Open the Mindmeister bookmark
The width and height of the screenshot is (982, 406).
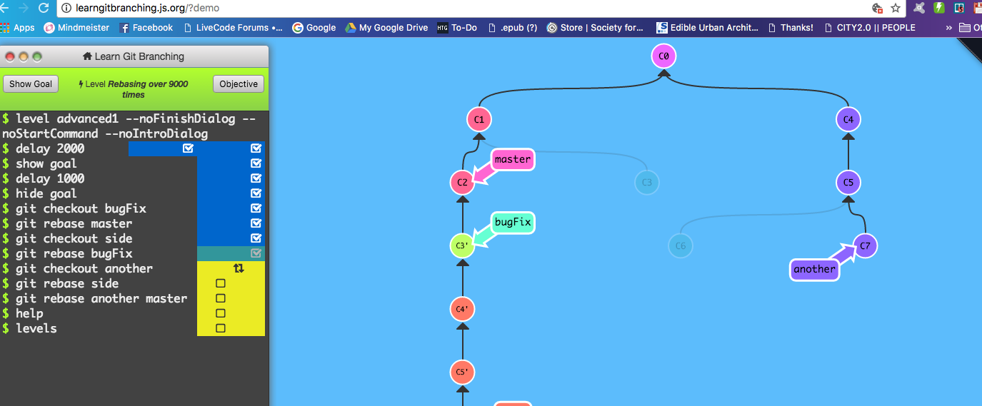[76, 28]
